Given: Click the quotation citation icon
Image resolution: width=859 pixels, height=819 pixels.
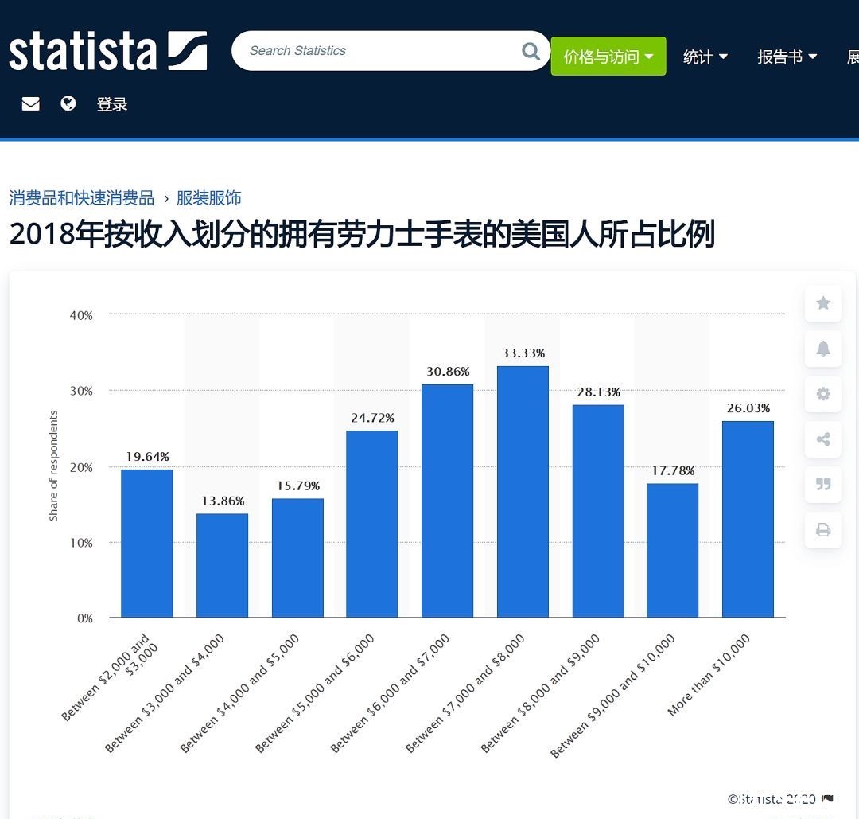Looking at the screenshot, I should (823, 484).
